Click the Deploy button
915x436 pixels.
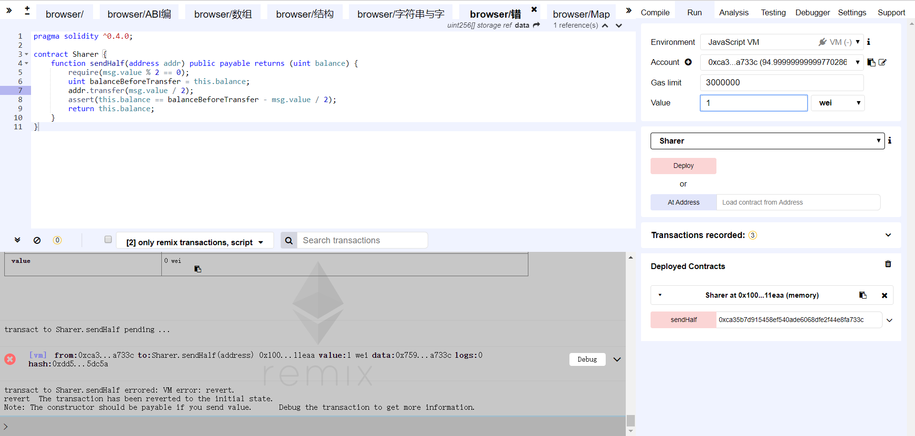click(x=683, y=166)
